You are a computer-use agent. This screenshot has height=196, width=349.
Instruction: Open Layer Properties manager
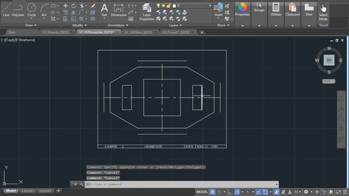coord(147,12)
